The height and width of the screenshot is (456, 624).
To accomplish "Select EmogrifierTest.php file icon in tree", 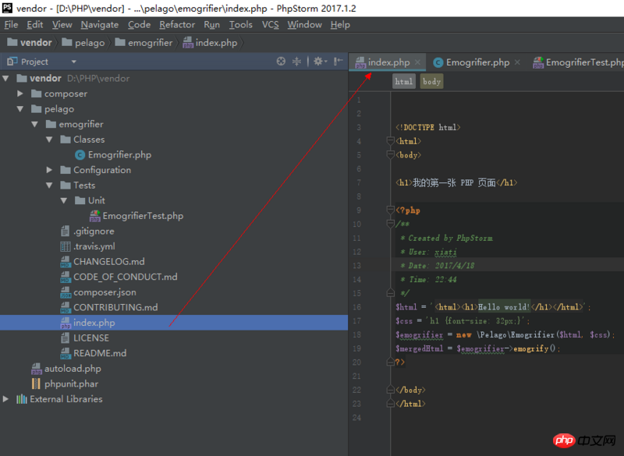I will pyautogui.click(x=94, y=216).
